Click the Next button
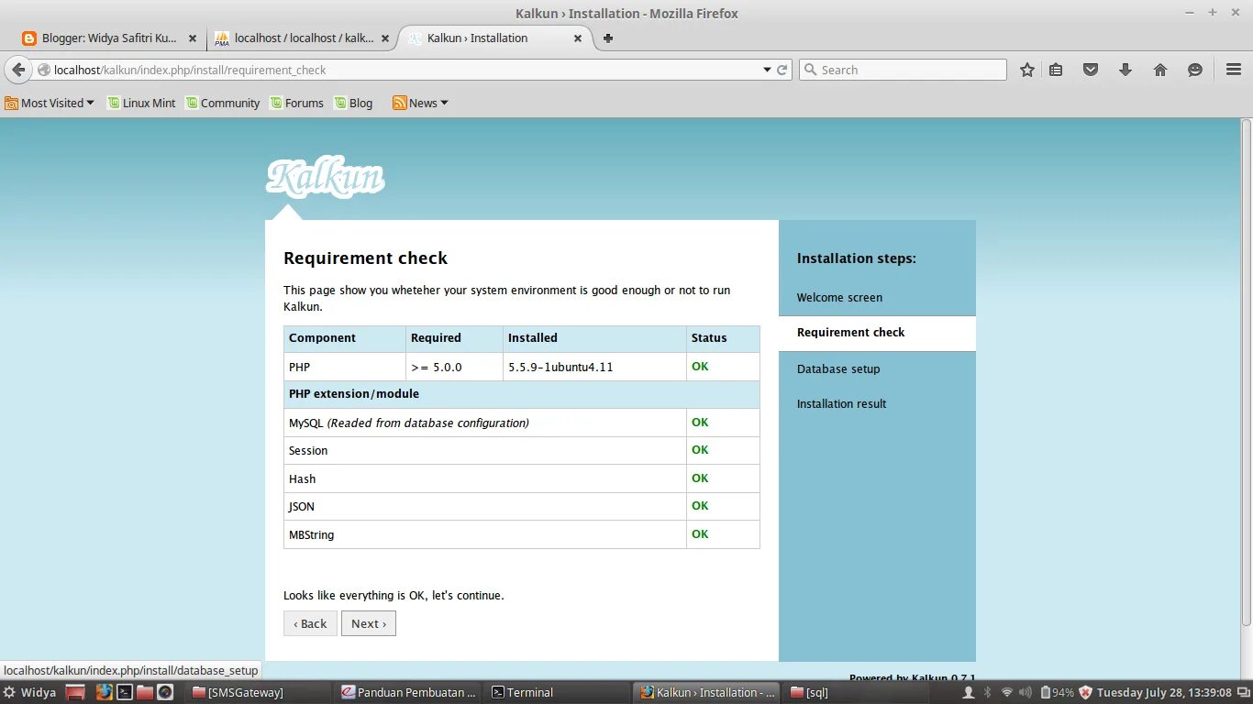Screen dimensions: 1253x704 (x=369, y=623)
